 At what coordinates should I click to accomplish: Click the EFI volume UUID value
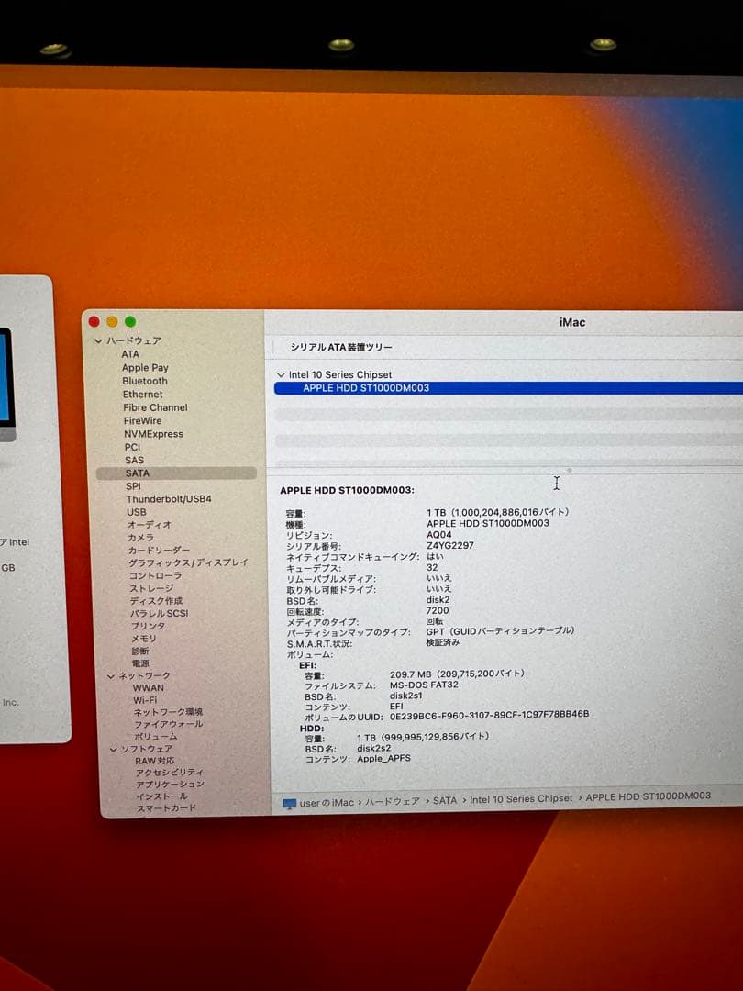(x=489, y=714)
